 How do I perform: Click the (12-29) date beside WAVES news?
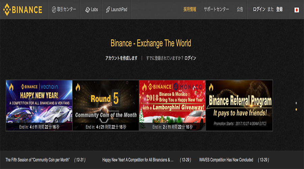click(x=263, y=160)
